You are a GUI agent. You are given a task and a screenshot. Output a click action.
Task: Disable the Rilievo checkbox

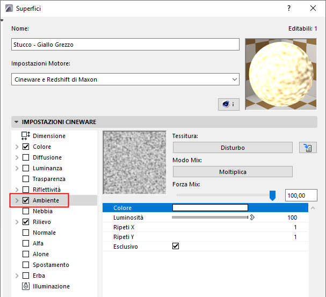pos(26,222)
